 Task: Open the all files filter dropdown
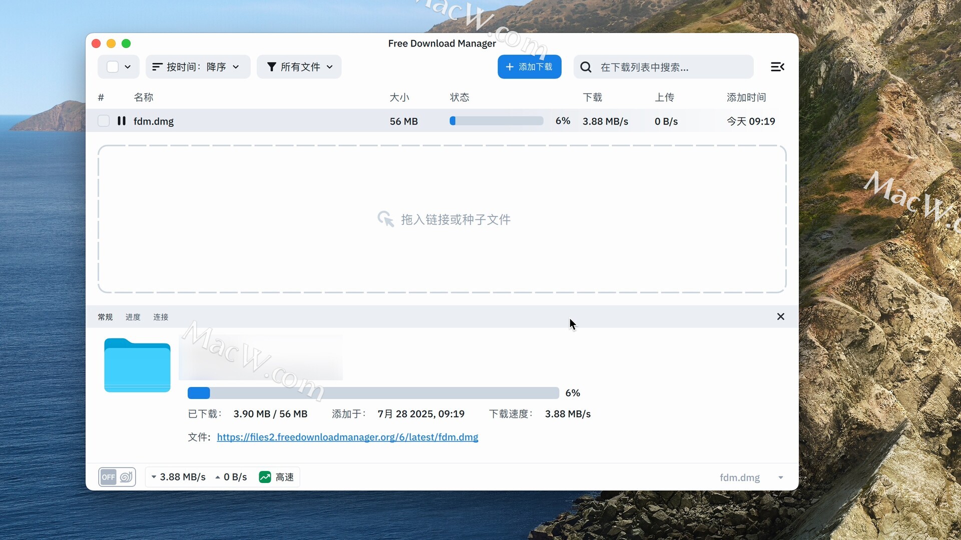click(x=299, y=67)
